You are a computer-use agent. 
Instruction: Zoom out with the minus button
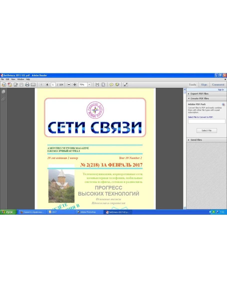point(69,85)
